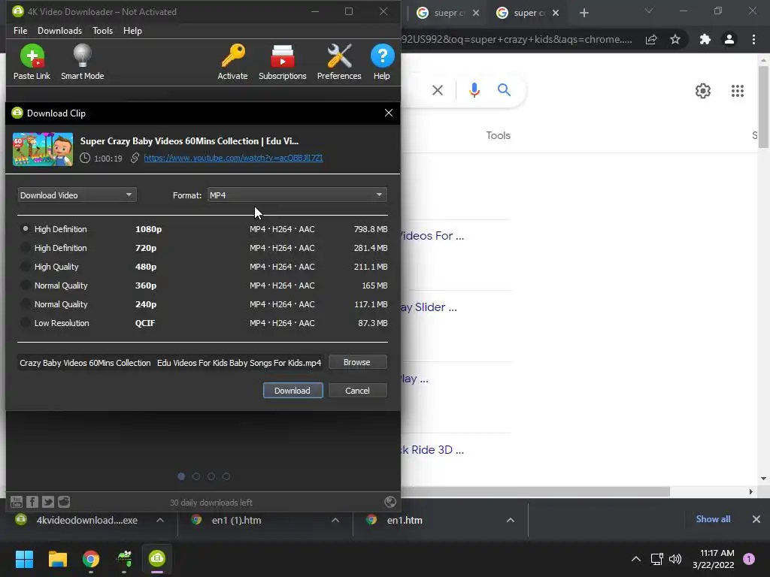The image size is (770, 577).
Task: Click the Twitter icon in the status bar
Action: pos(48,501)
